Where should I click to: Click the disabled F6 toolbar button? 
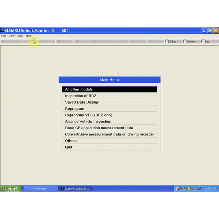pos(101,42)
